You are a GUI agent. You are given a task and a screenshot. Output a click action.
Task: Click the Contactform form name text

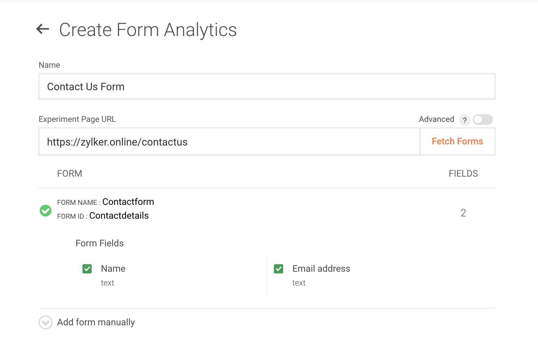[128, 202]
